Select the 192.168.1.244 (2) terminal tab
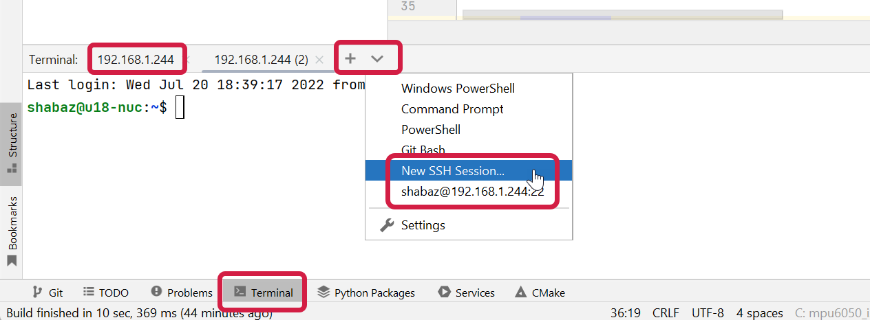 tap(261, 60)
